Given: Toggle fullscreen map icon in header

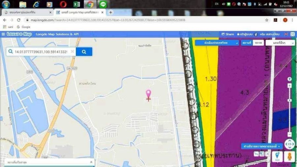Looking at the screenshot, I should pyautogui.click(x=293, y=34).
